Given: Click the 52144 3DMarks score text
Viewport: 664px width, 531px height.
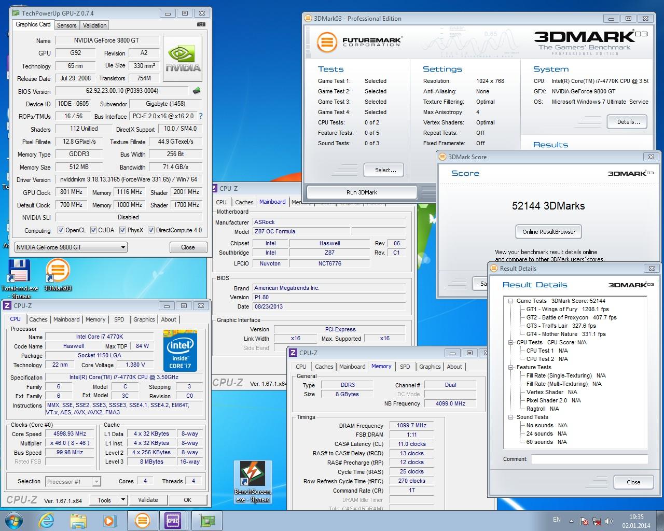Looking at the screenshot, I should (x=548, y=206).
